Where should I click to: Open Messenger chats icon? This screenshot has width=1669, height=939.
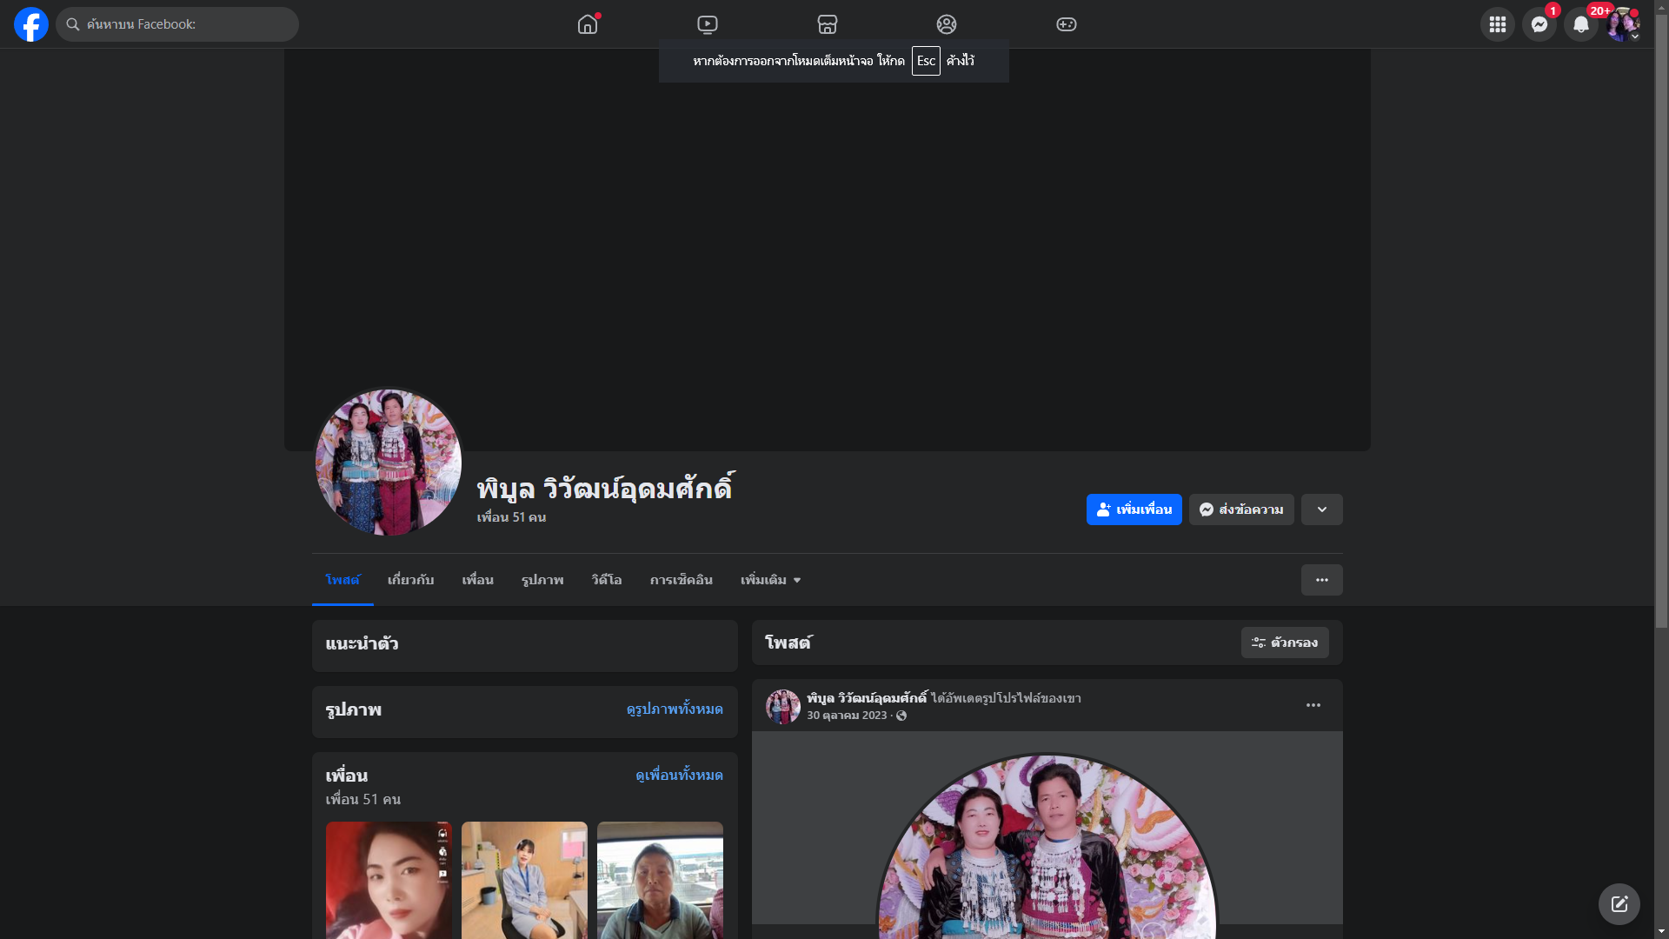(1539, 24)
